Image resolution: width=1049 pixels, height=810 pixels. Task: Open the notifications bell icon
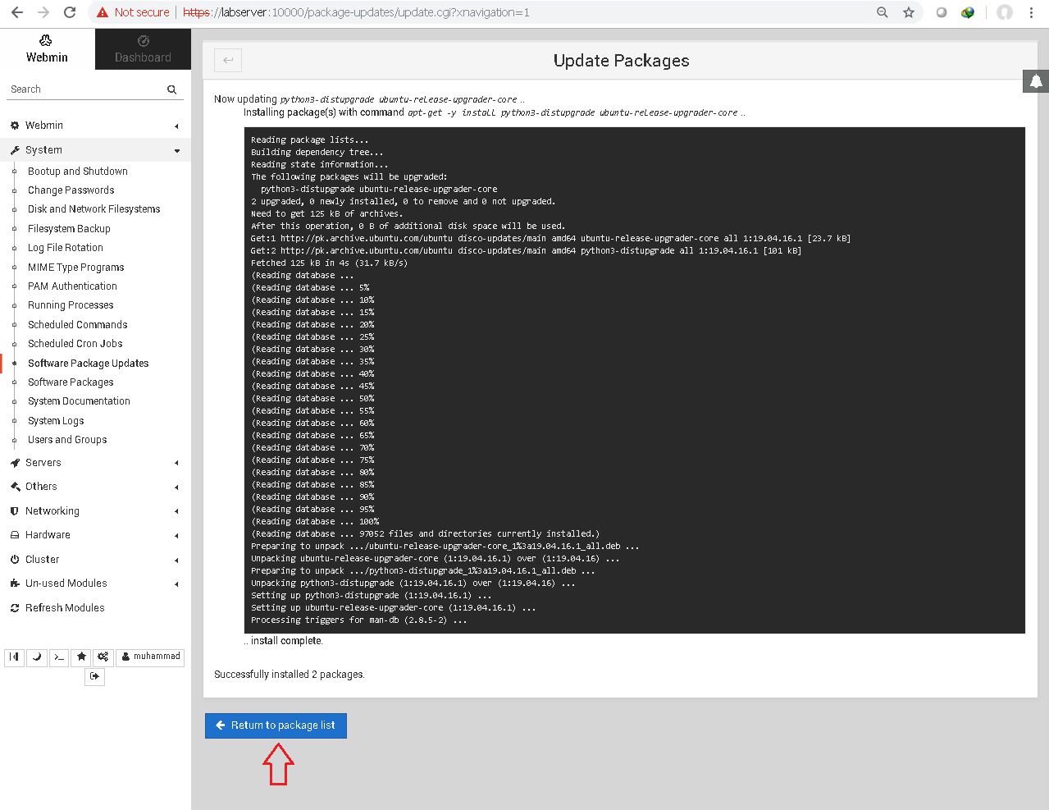pyautogui.click(x=1036, y=81)
